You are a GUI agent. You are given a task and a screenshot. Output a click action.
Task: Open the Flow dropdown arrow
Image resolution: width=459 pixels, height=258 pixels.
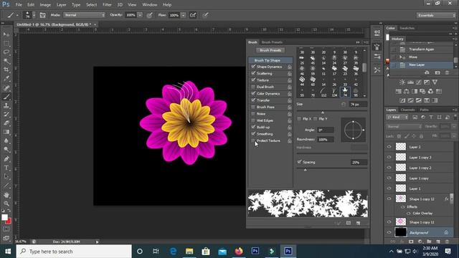[184, 15]
